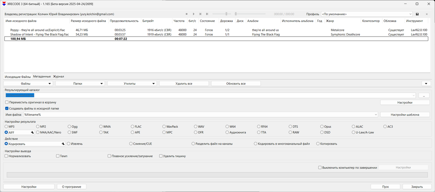This screenshot has width=435, height=192.
Task: Select Shadow of Intent - Flying The Black Flag.flac
Action: [x=216, y=35]
